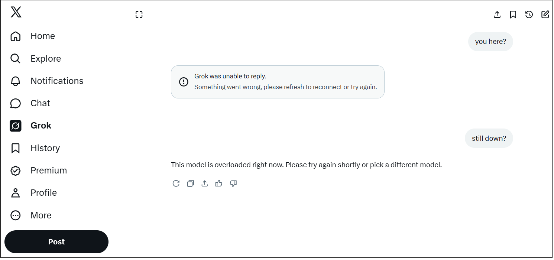
Task: Click the Chat bubble icon
Action: click(15, 103)
